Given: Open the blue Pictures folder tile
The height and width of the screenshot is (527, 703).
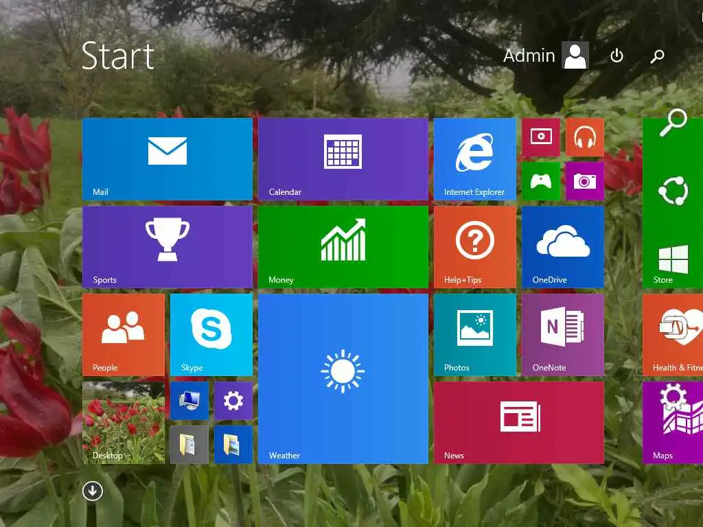Looking at the screenshot, I should 233,445.
